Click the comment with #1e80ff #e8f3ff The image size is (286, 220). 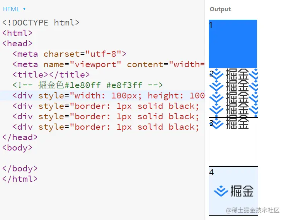88,85
